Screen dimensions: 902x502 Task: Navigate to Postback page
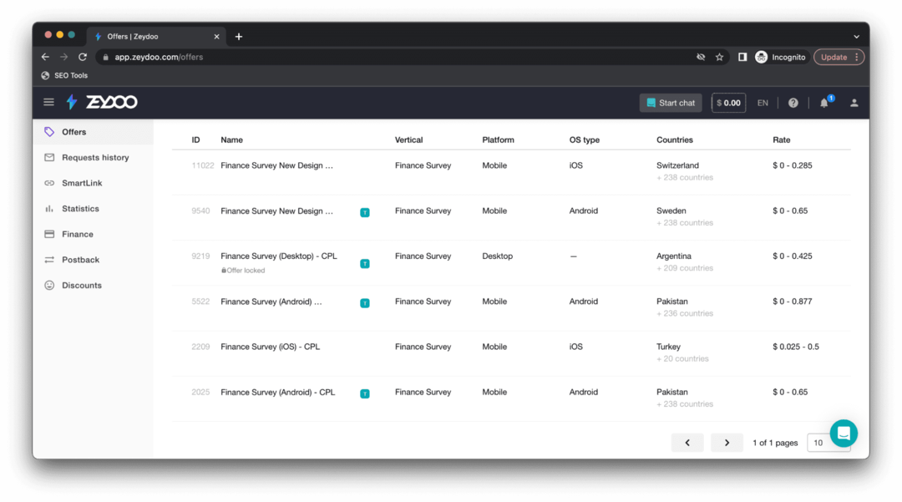(x=80, y=260)
